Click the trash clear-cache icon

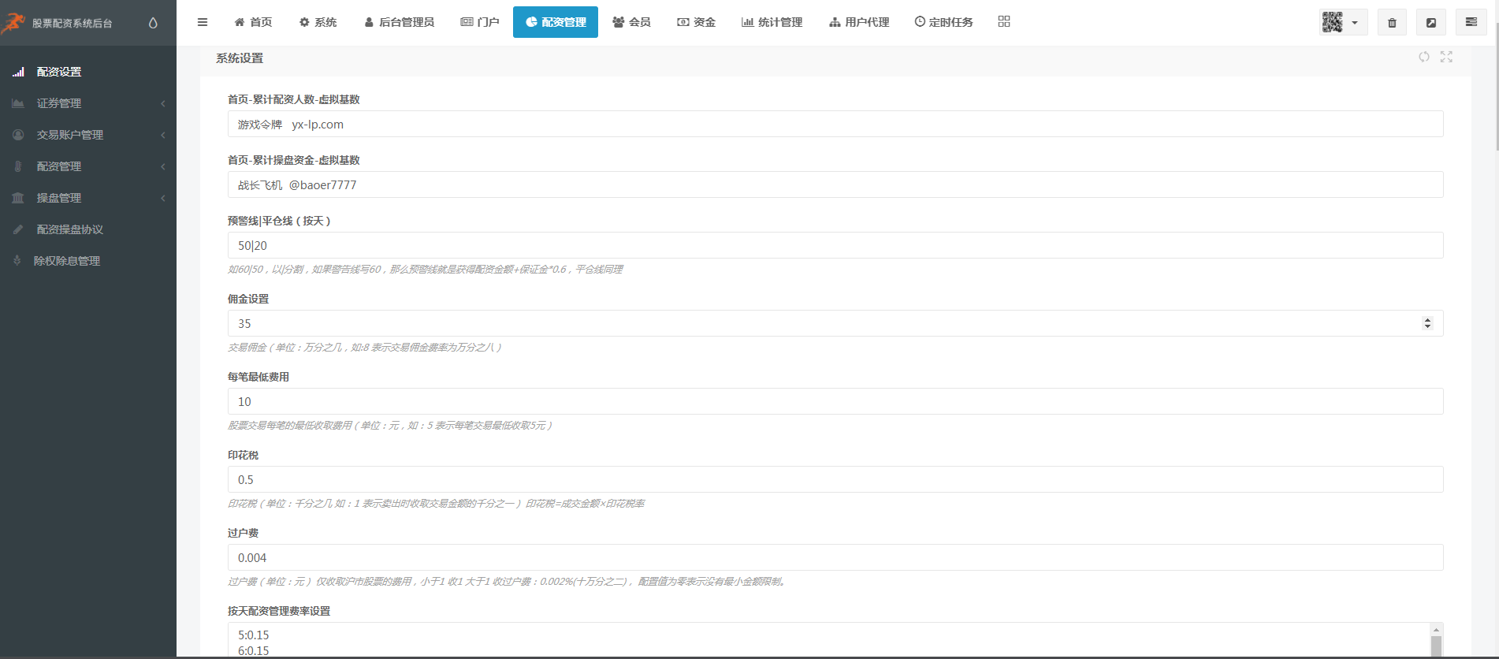1393,22
